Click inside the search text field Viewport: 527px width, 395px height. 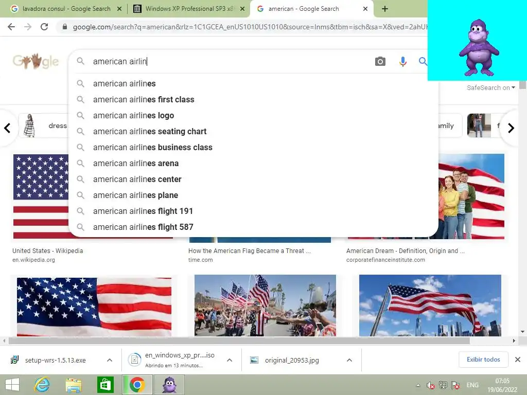click(230, 62)
